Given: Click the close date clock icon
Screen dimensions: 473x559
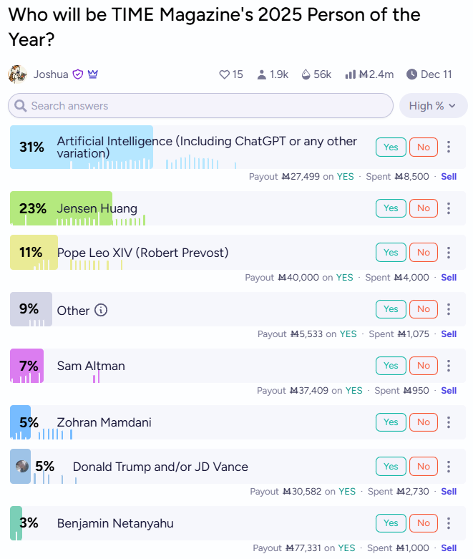Looking at the screenshot, I should (x=411, y=74).
